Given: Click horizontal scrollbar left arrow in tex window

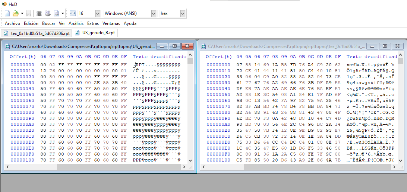Looking at the screenshot, I should click(x=203, y=167).
